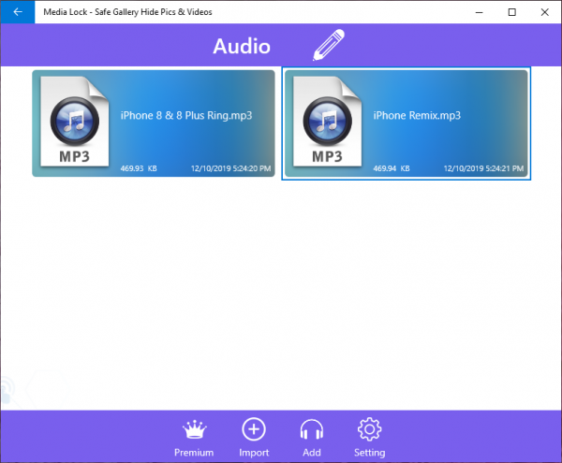Click the Add headphones icon
Viewport: 562px width, 463px height.
click(312, 429)
